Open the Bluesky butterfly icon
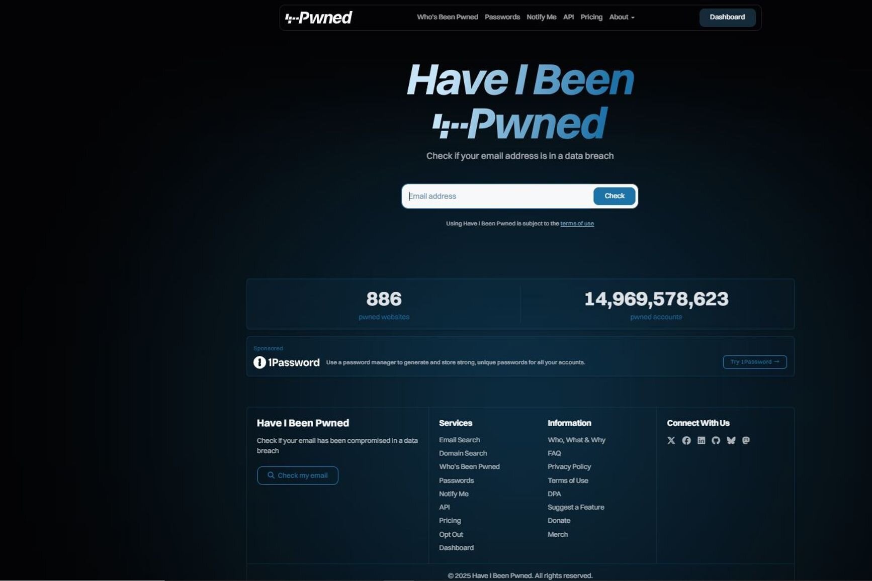The image size is (872, 581). (x=731, y=440)
